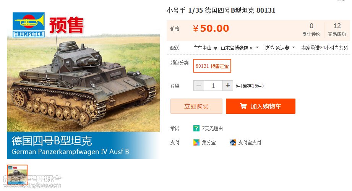The image size is (352, 191).
Task: Click the shopping cart icon in orange button
Action: click(243, 106)
